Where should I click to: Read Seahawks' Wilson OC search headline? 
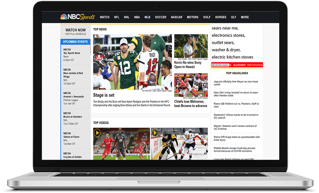coord(236,116)
